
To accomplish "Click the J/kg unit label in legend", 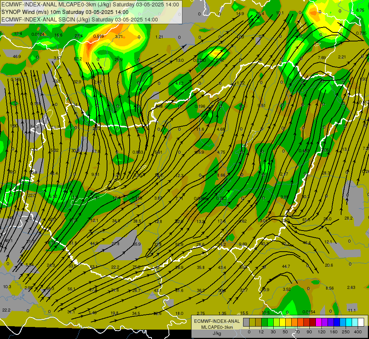I will click(x=217, y=333).
